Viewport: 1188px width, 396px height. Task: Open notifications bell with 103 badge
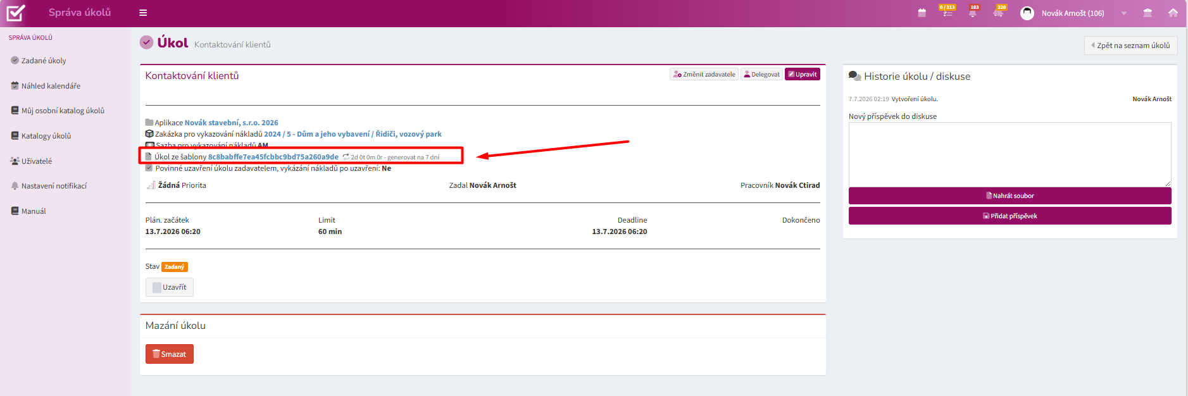tap(973, 12)
